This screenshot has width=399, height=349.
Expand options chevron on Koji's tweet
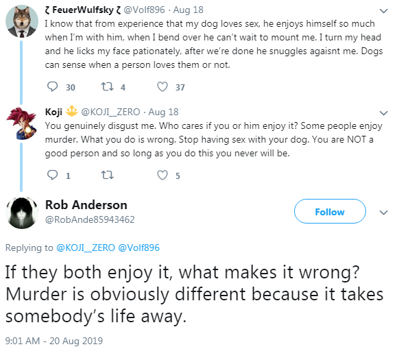(383, 112)
